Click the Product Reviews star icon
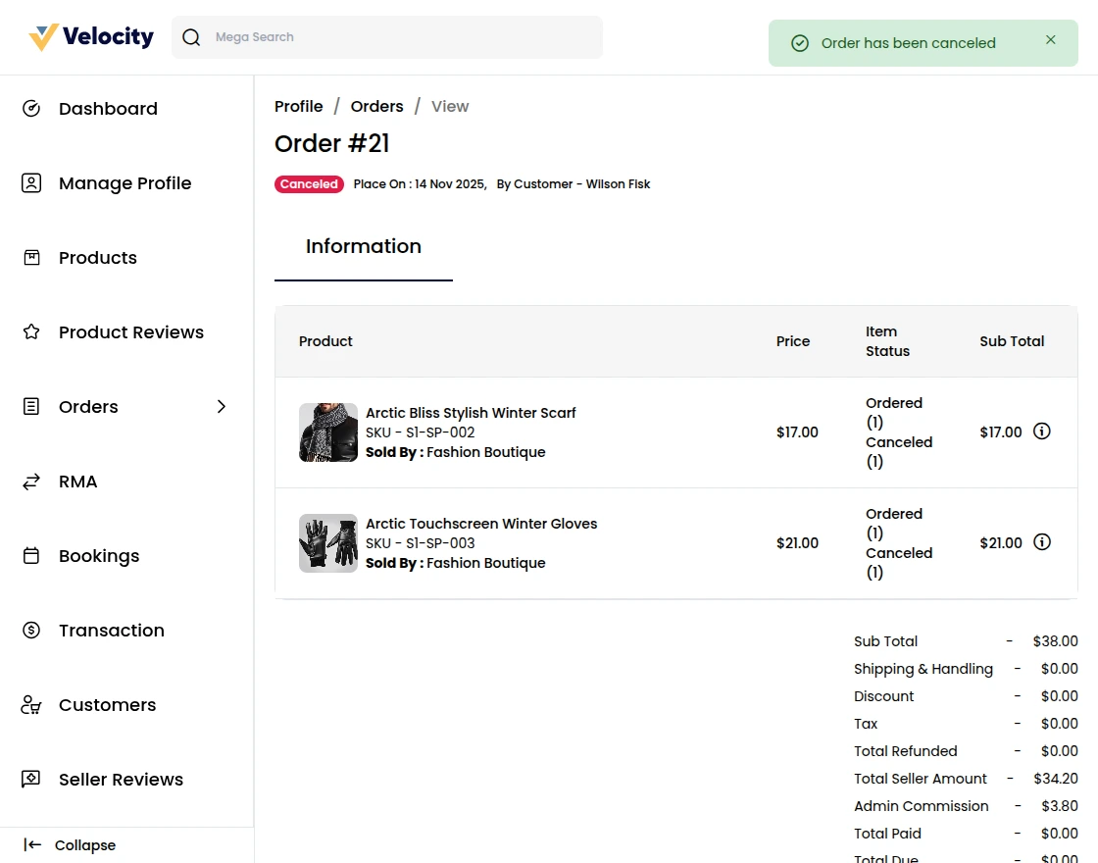Screen dimensions: 1098x863 (x=31, y=331)
